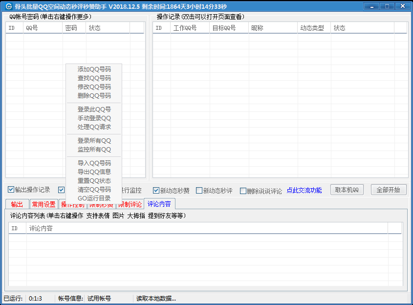The width and height of the screenshot is (413, 305).
Task: Click the 取本机QQ button
Action: click(347, 190)
